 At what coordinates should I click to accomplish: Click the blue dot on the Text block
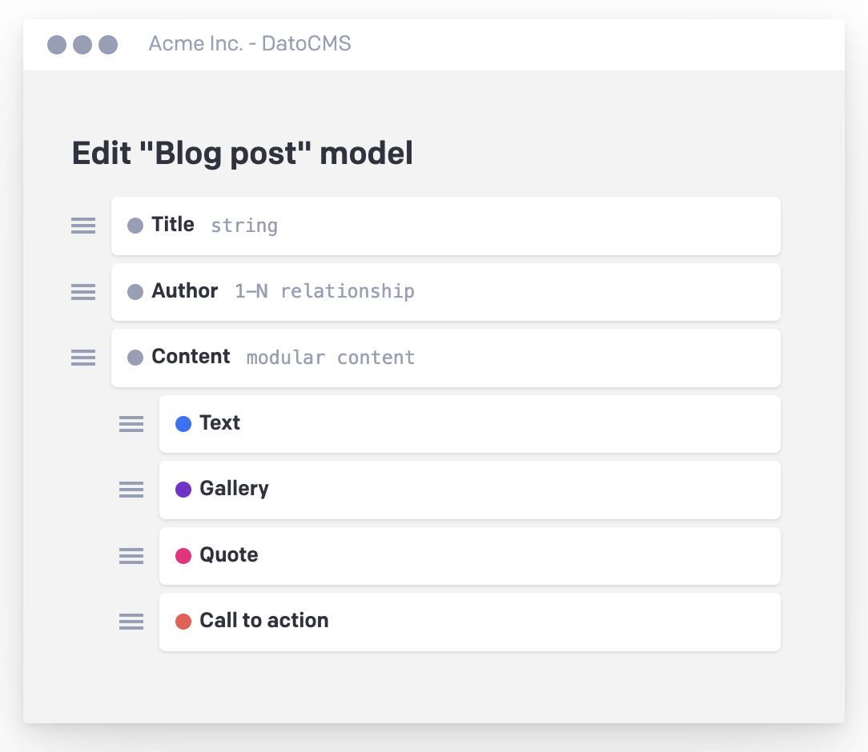point(183,424)
